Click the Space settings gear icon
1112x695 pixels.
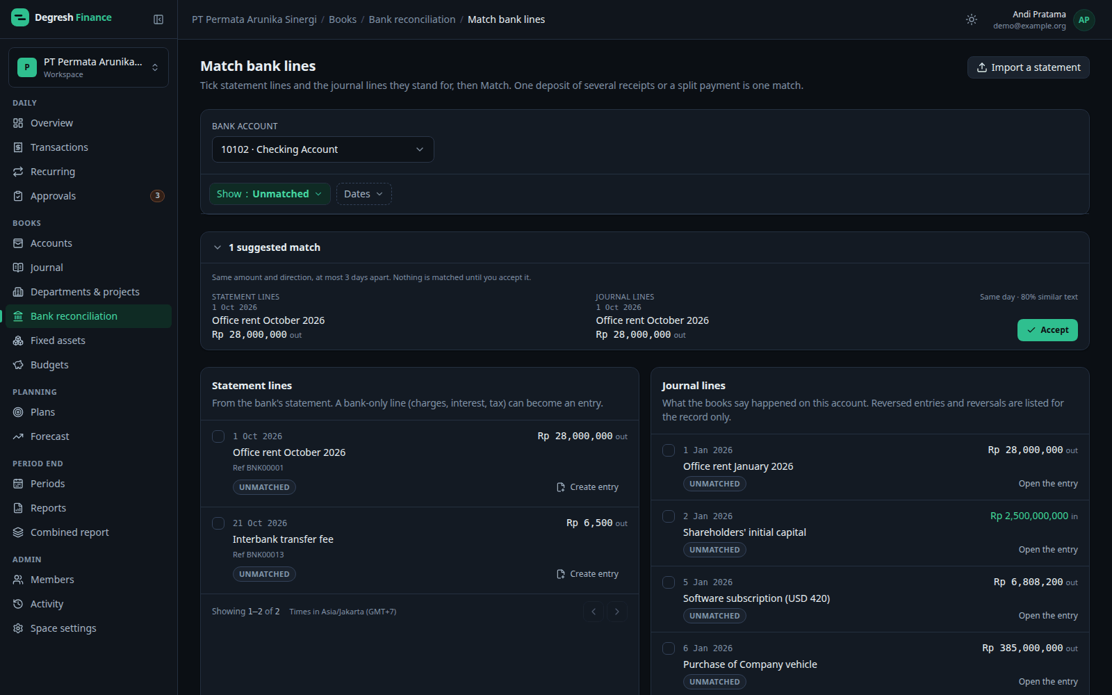[x=18, y=628]
